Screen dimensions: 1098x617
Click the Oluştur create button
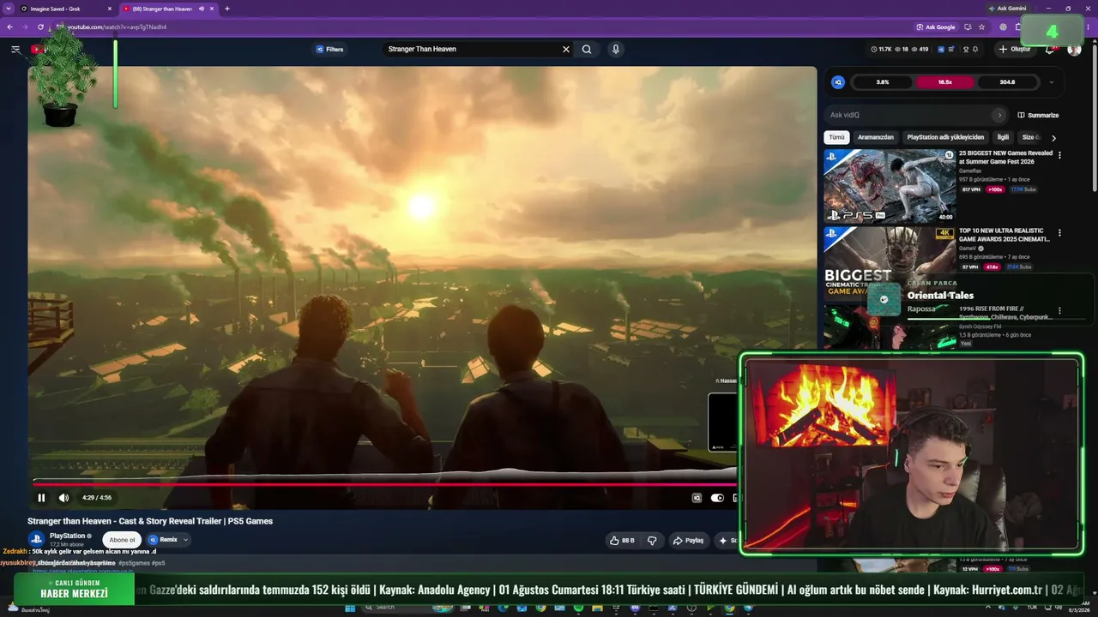point(1015,50)
